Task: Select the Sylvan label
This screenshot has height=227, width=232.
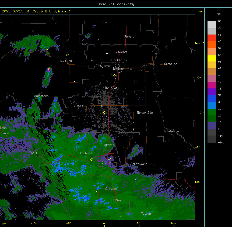Action: coord(105,66)
